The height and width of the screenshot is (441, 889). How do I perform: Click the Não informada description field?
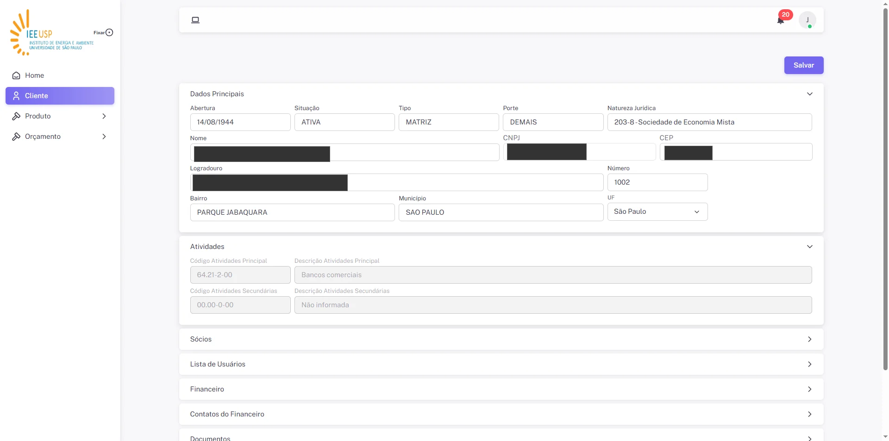[x=553, y=305]
